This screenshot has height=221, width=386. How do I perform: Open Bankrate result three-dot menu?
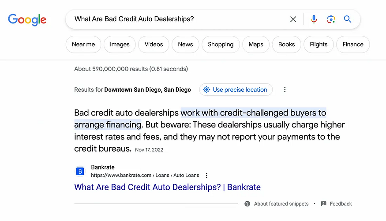pyautogui.click(x=206, y=175)
